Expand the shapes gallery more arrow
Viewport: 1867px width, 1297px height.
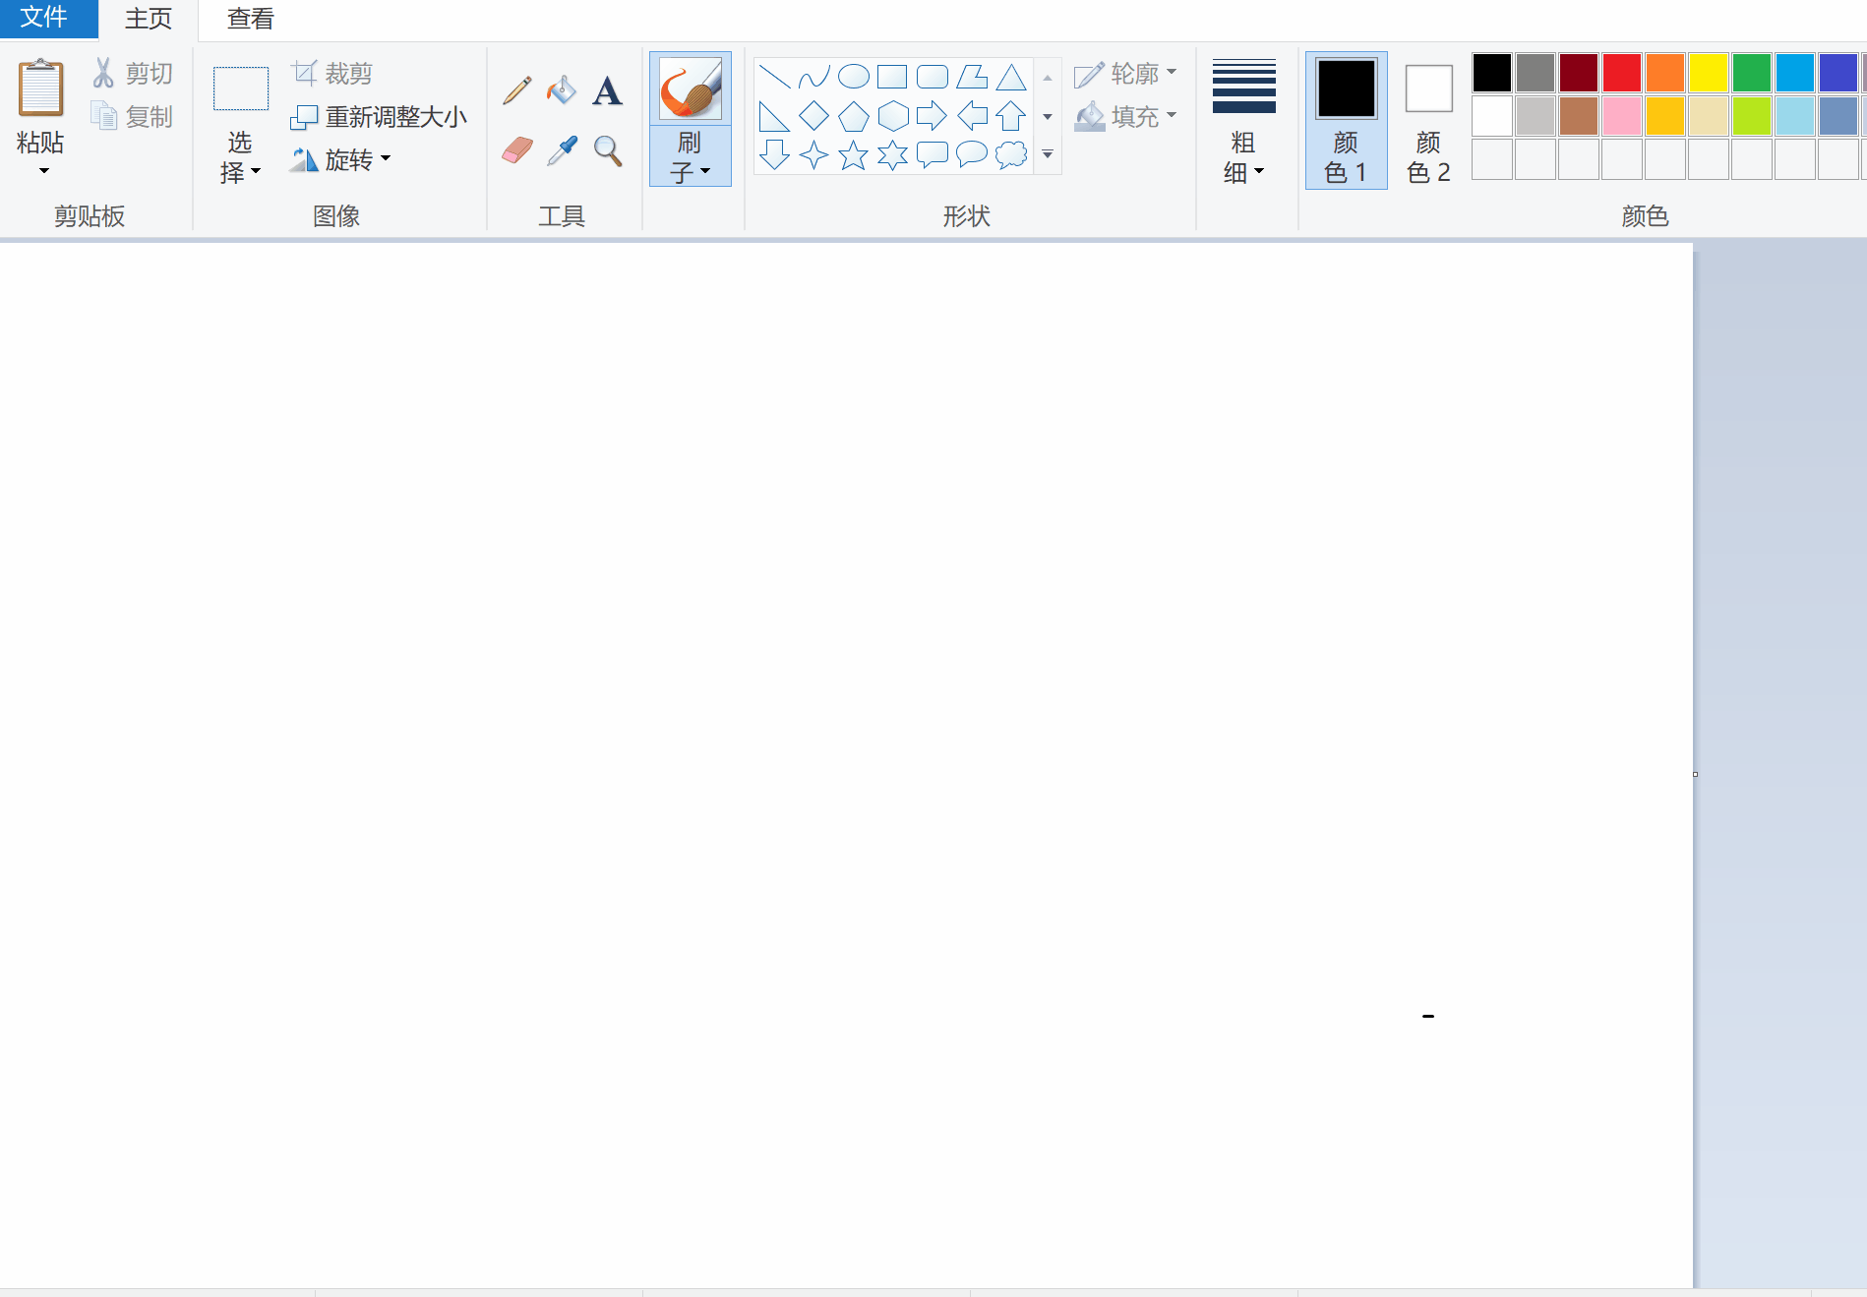[x=1048, y=154]
